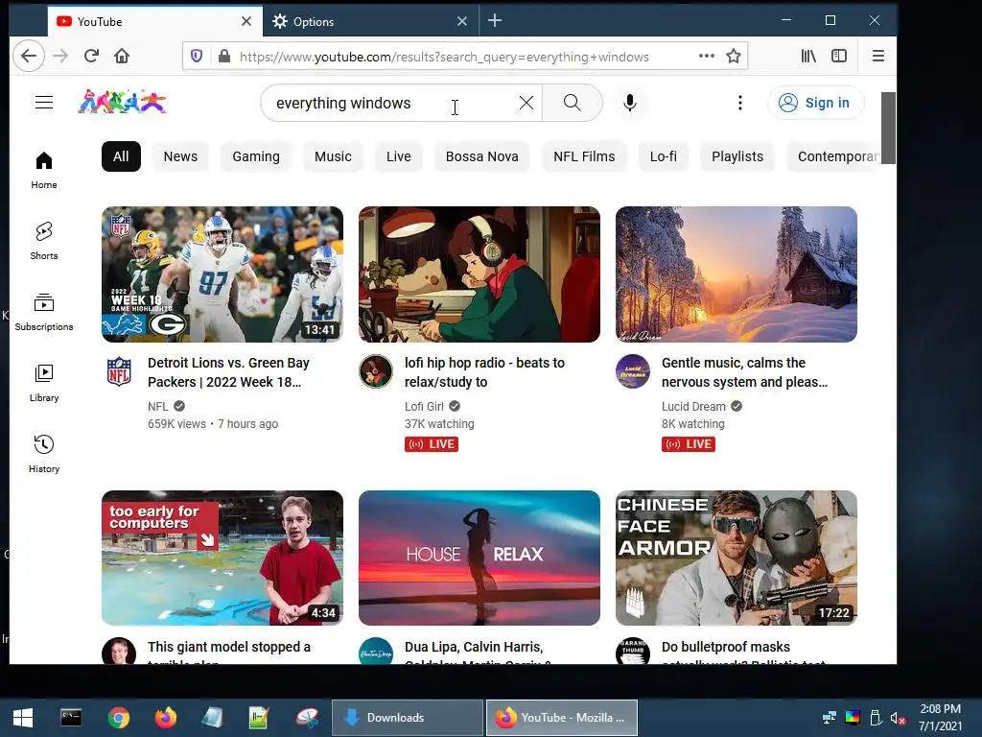
Task: Filter results by News chip
Action: coord(180,156)
